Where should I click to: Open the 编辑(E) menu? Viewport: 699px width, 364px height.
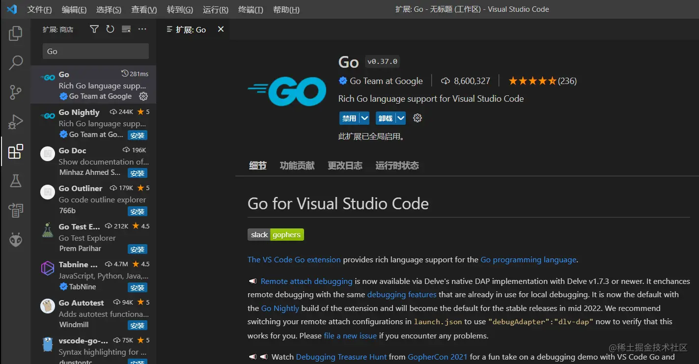click(x=74, y=10)
